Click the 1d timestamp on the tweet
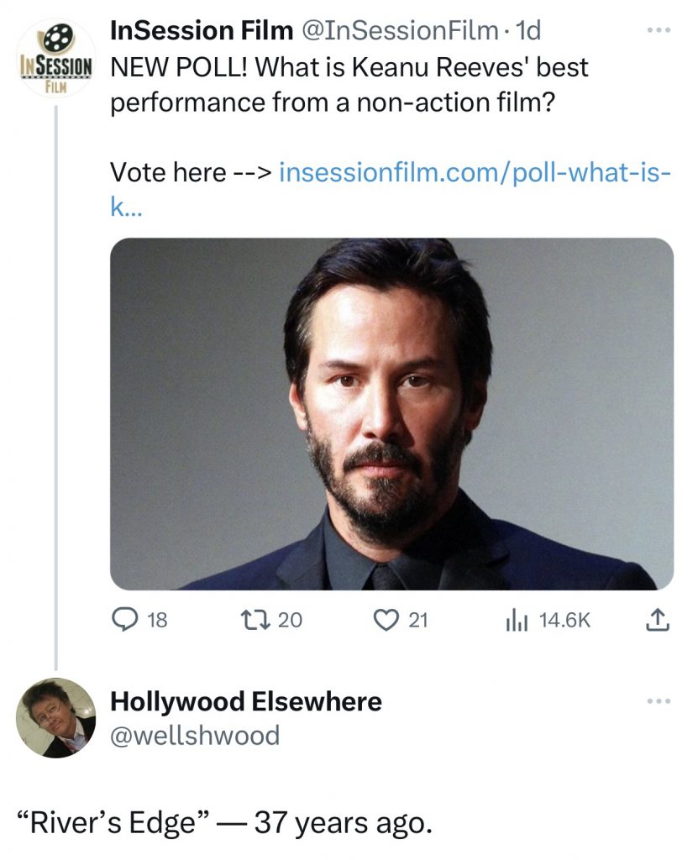698x860 pixels. coord(528,30)
